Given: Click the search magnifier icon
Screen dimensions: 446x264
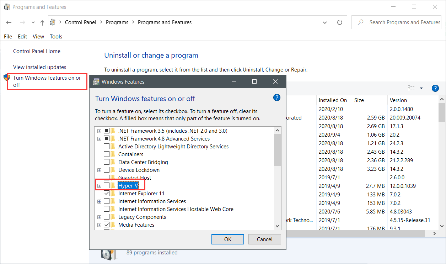Looking at the screenshot, I should pos(361,22).
